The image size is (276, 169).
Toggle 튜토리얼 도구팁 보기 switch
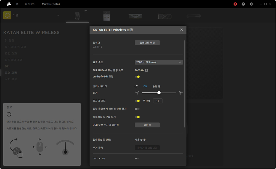pos(137,117)
